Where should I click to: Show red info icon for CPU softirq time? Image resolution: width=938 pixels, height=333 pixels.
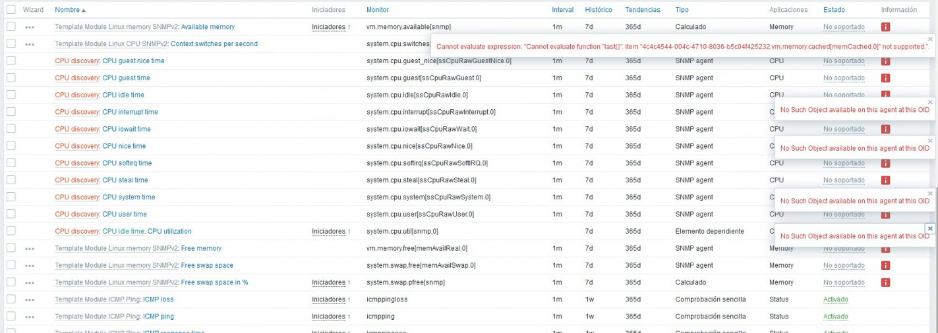(x=885, y=163)
